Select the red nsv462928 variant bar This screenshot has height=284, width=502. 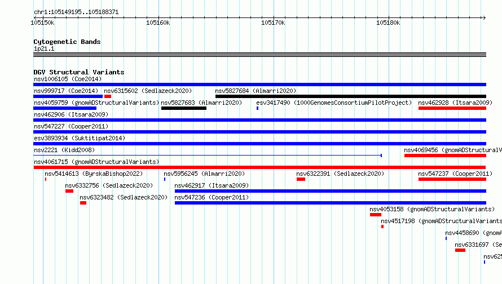[452, 108]
